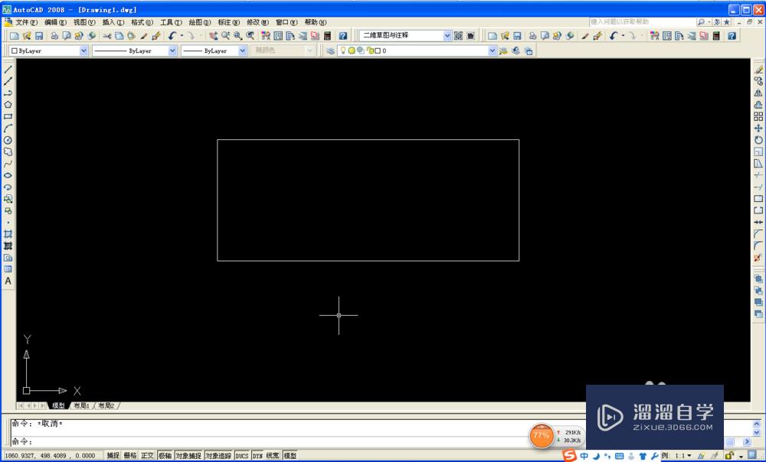Click the Mirror tool

[x=758, y=93]
